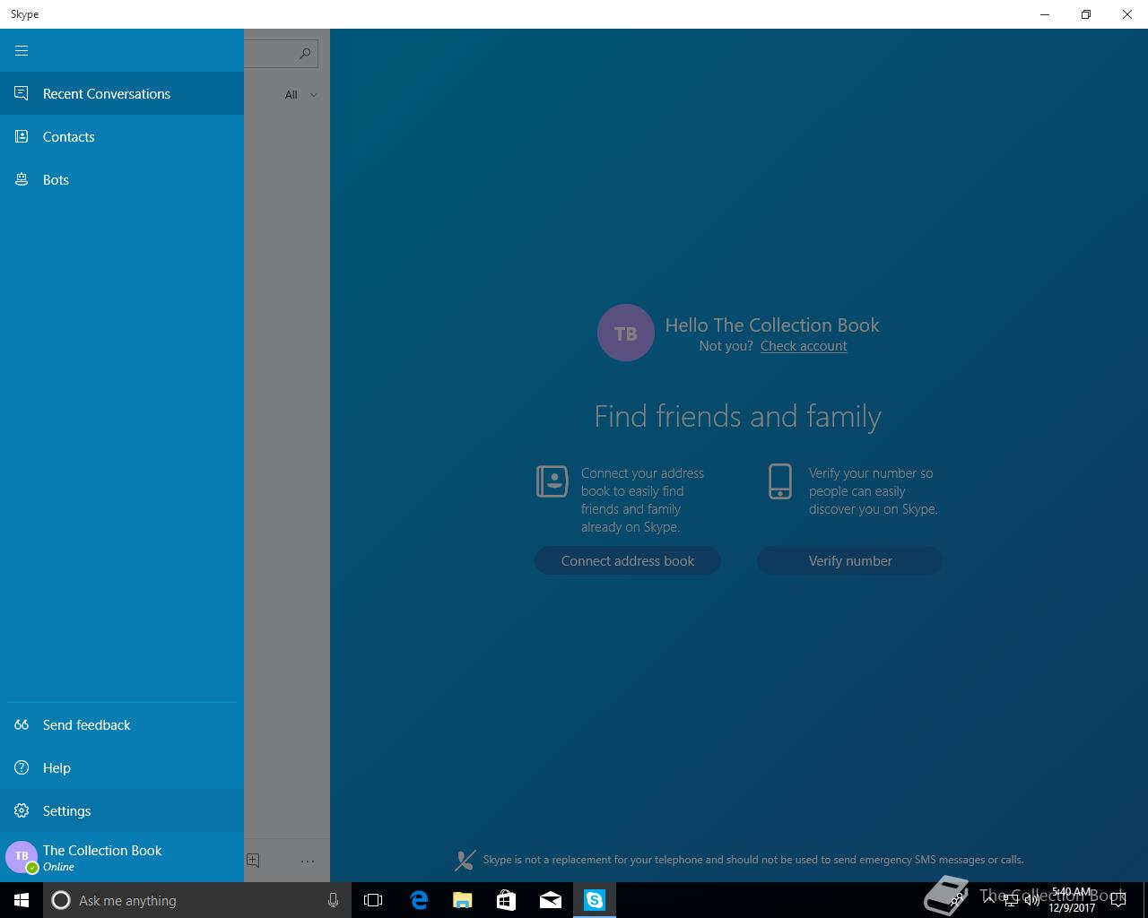
Task: Open the Contacts section
Action: coord(122,136)
